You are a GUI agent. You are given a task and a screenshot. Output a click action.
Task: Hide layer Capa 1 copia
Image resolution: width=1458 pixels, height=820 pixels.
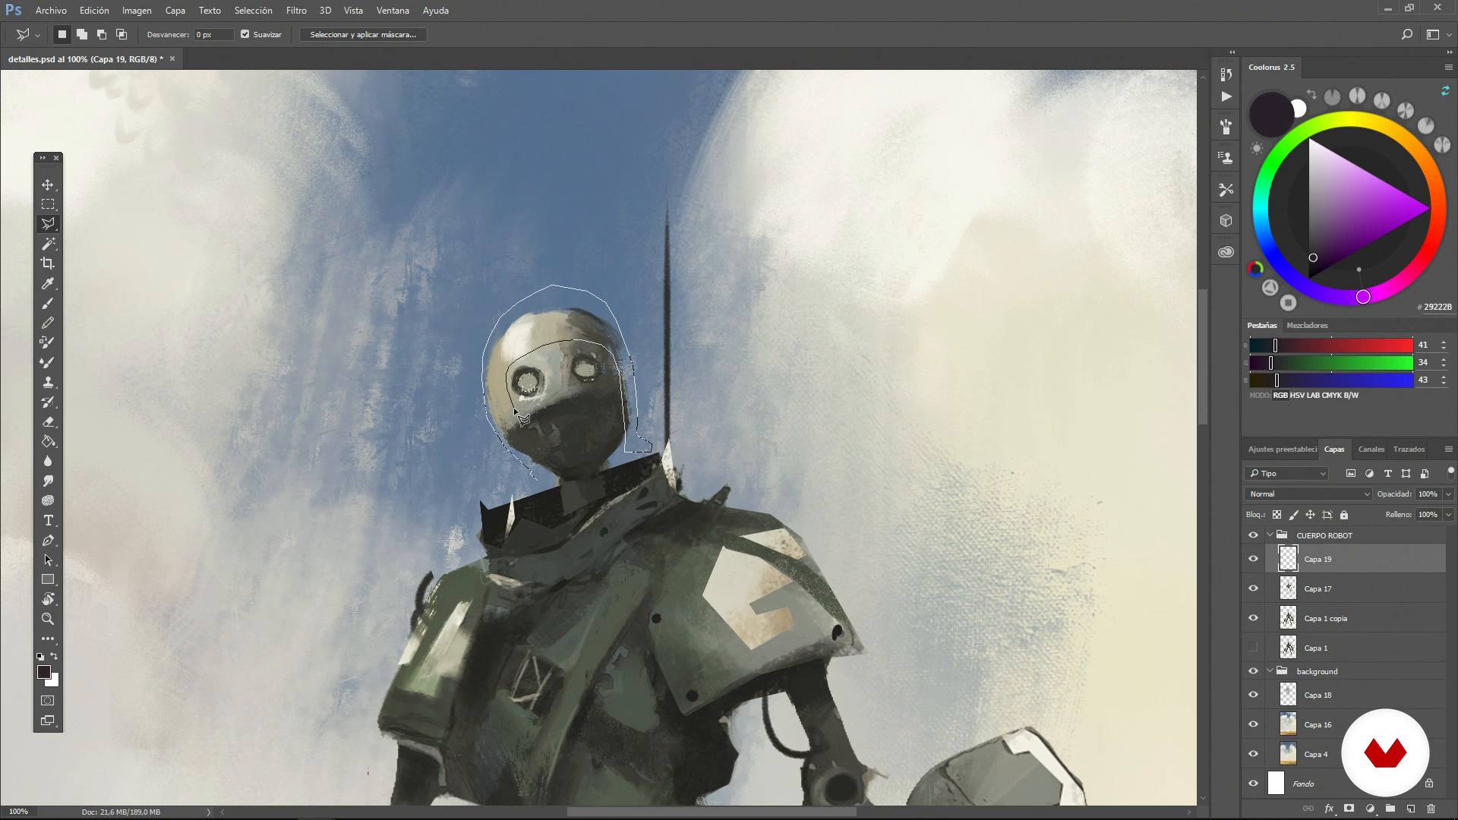[1253, 618]
